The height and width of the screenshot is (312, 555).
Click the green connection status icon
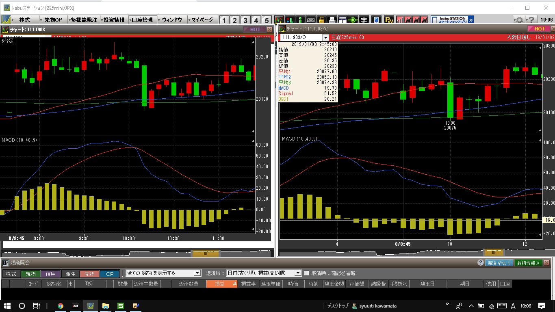353,19
